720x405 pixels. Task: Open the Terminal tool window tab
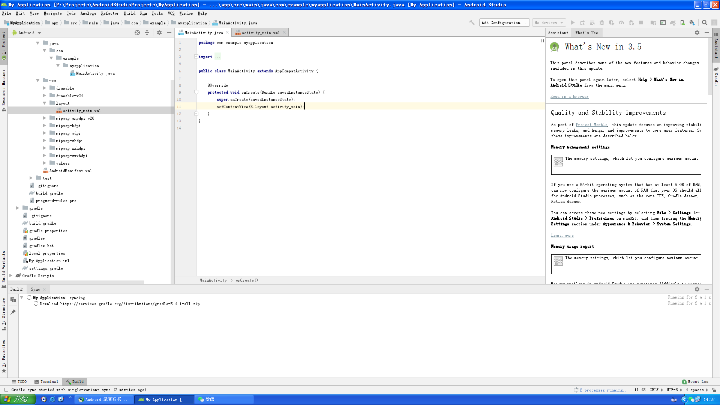click(46, 382)
